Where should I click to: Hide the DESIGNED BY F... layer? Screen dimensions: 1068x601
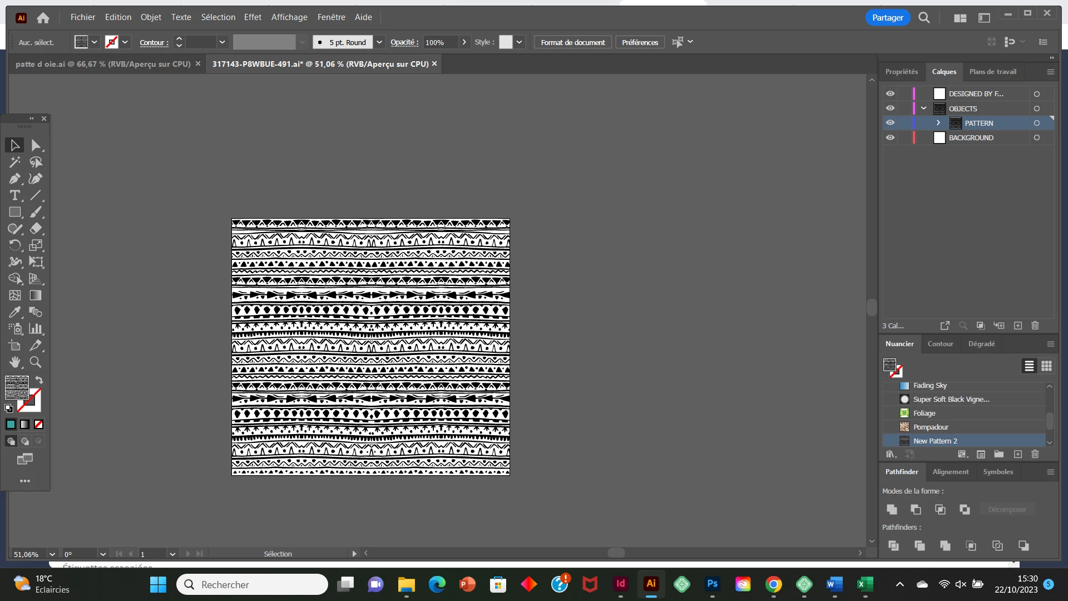point(890,93)
